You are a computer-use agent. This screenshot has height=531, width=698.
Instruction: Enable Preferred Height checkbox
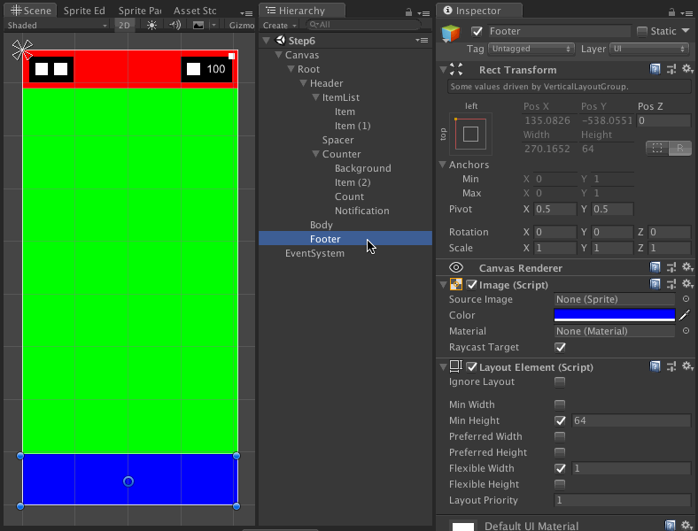pos(560,452)
